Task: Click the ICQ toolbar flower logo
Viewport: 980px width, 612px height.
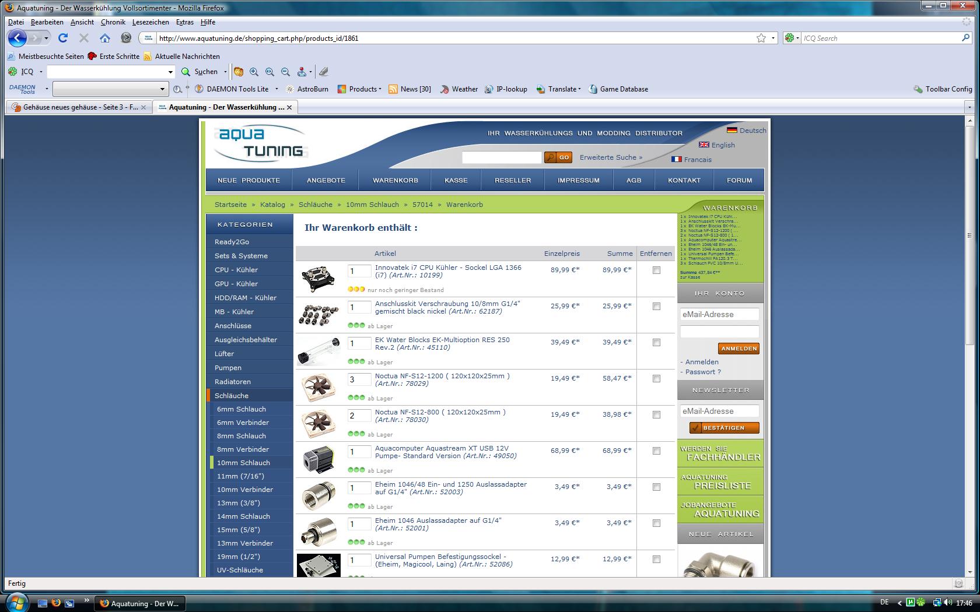Action: click(x=12, y=72)
